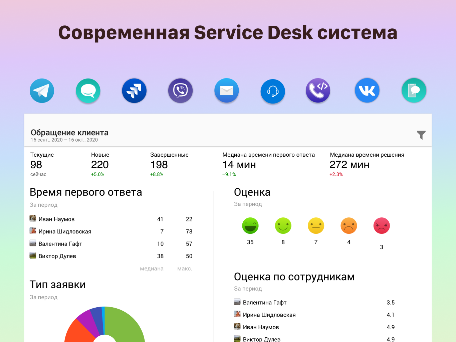Click Ирина Шидловская max value 78
Screen dimensions: 456x342
[x=189, y=232]
